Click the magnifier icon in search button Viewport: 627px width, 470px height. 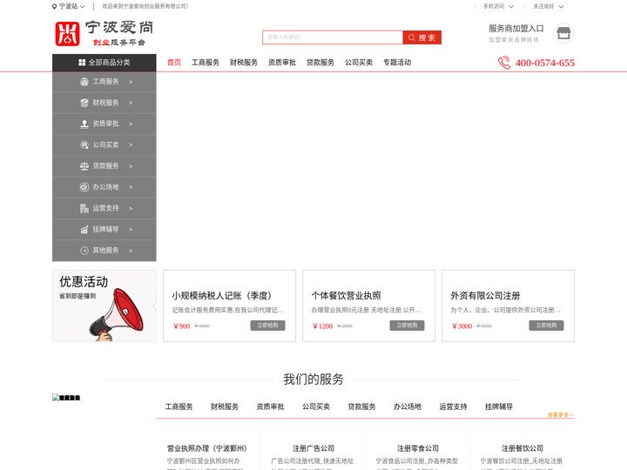(x=411, y=37)
